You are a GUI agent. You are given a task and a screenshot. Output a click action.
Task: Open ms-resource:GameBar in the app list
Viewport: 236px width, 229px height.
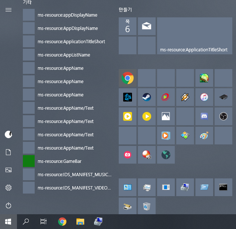click(68, 161)
